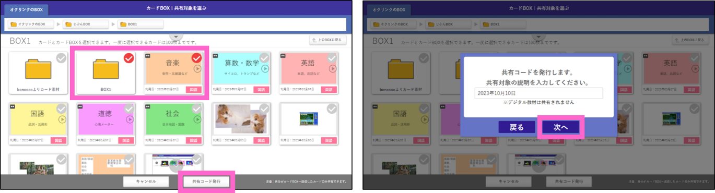
Task: Play the 算数・数学 card preview, left screen
Action: pyautogui.click(x=265, y=68)
